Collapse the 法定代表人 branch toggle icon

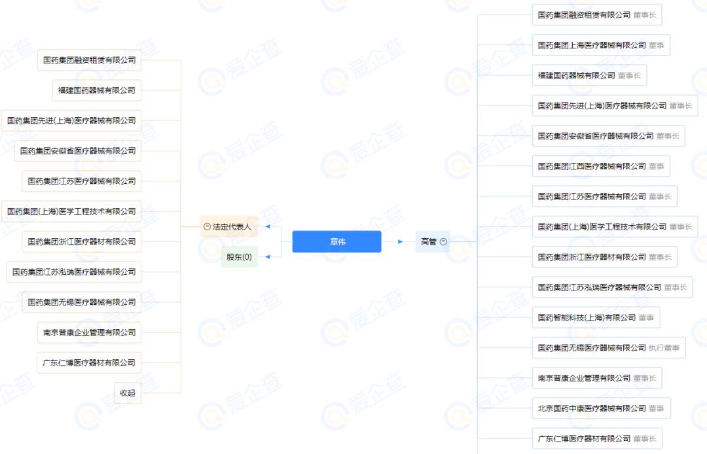pyautogui.click(x=207, y=226)
